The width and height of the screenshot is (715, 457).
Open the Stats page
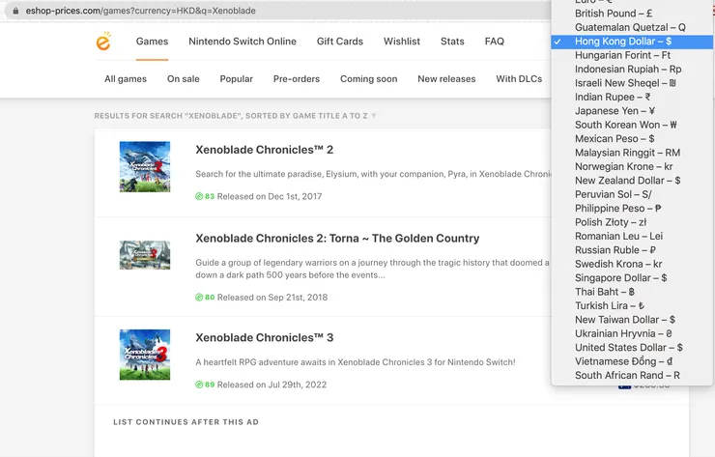tap(452, 41)
